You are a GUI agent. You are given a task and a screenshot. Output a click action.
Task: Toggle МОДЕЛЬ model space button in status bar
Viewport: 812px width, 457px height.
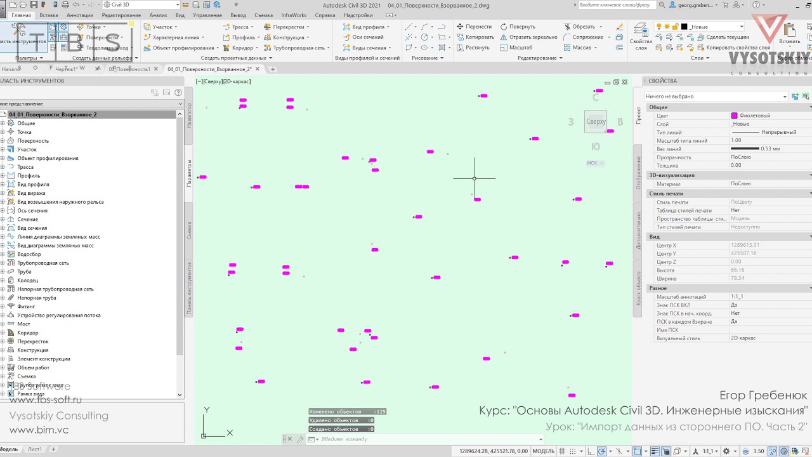(543, 451)
